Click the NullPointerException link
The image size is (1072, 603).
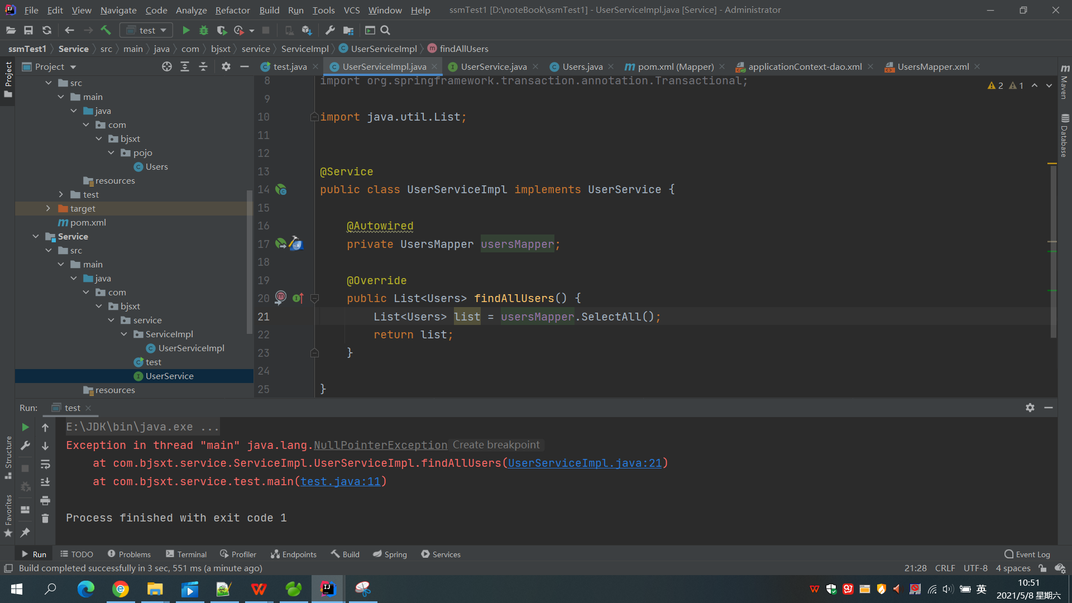(380, 446)
